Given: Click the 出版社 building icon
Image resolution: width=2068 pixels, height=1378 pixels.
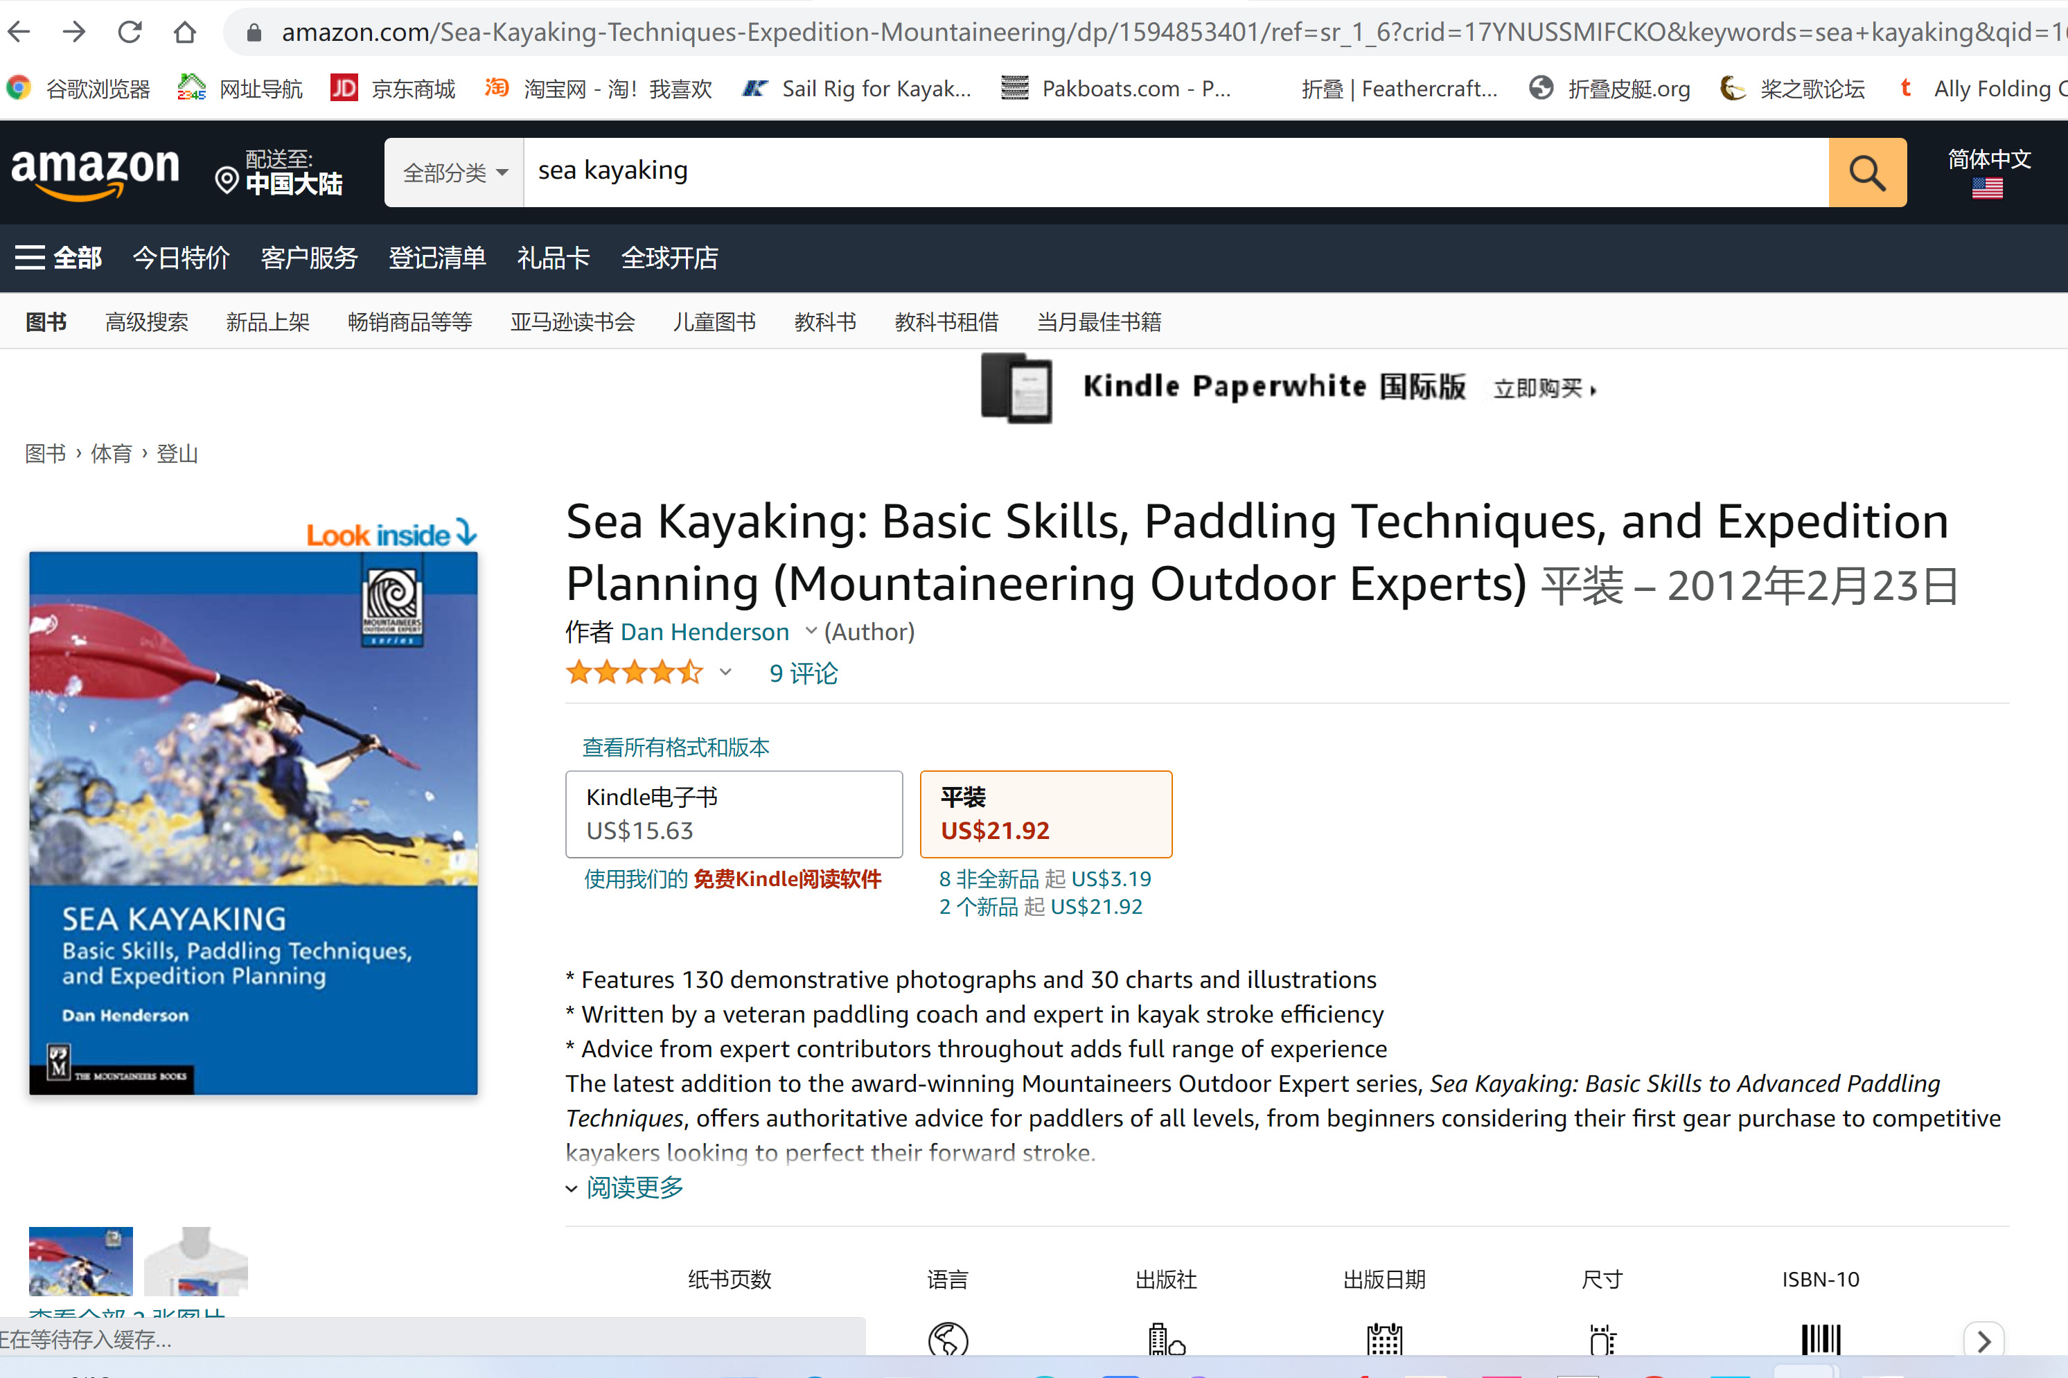Looking at the screenshot, I should click(1166, 1340).
